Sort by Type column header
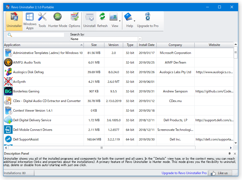The image size is (242, 180). pos(130,45)
